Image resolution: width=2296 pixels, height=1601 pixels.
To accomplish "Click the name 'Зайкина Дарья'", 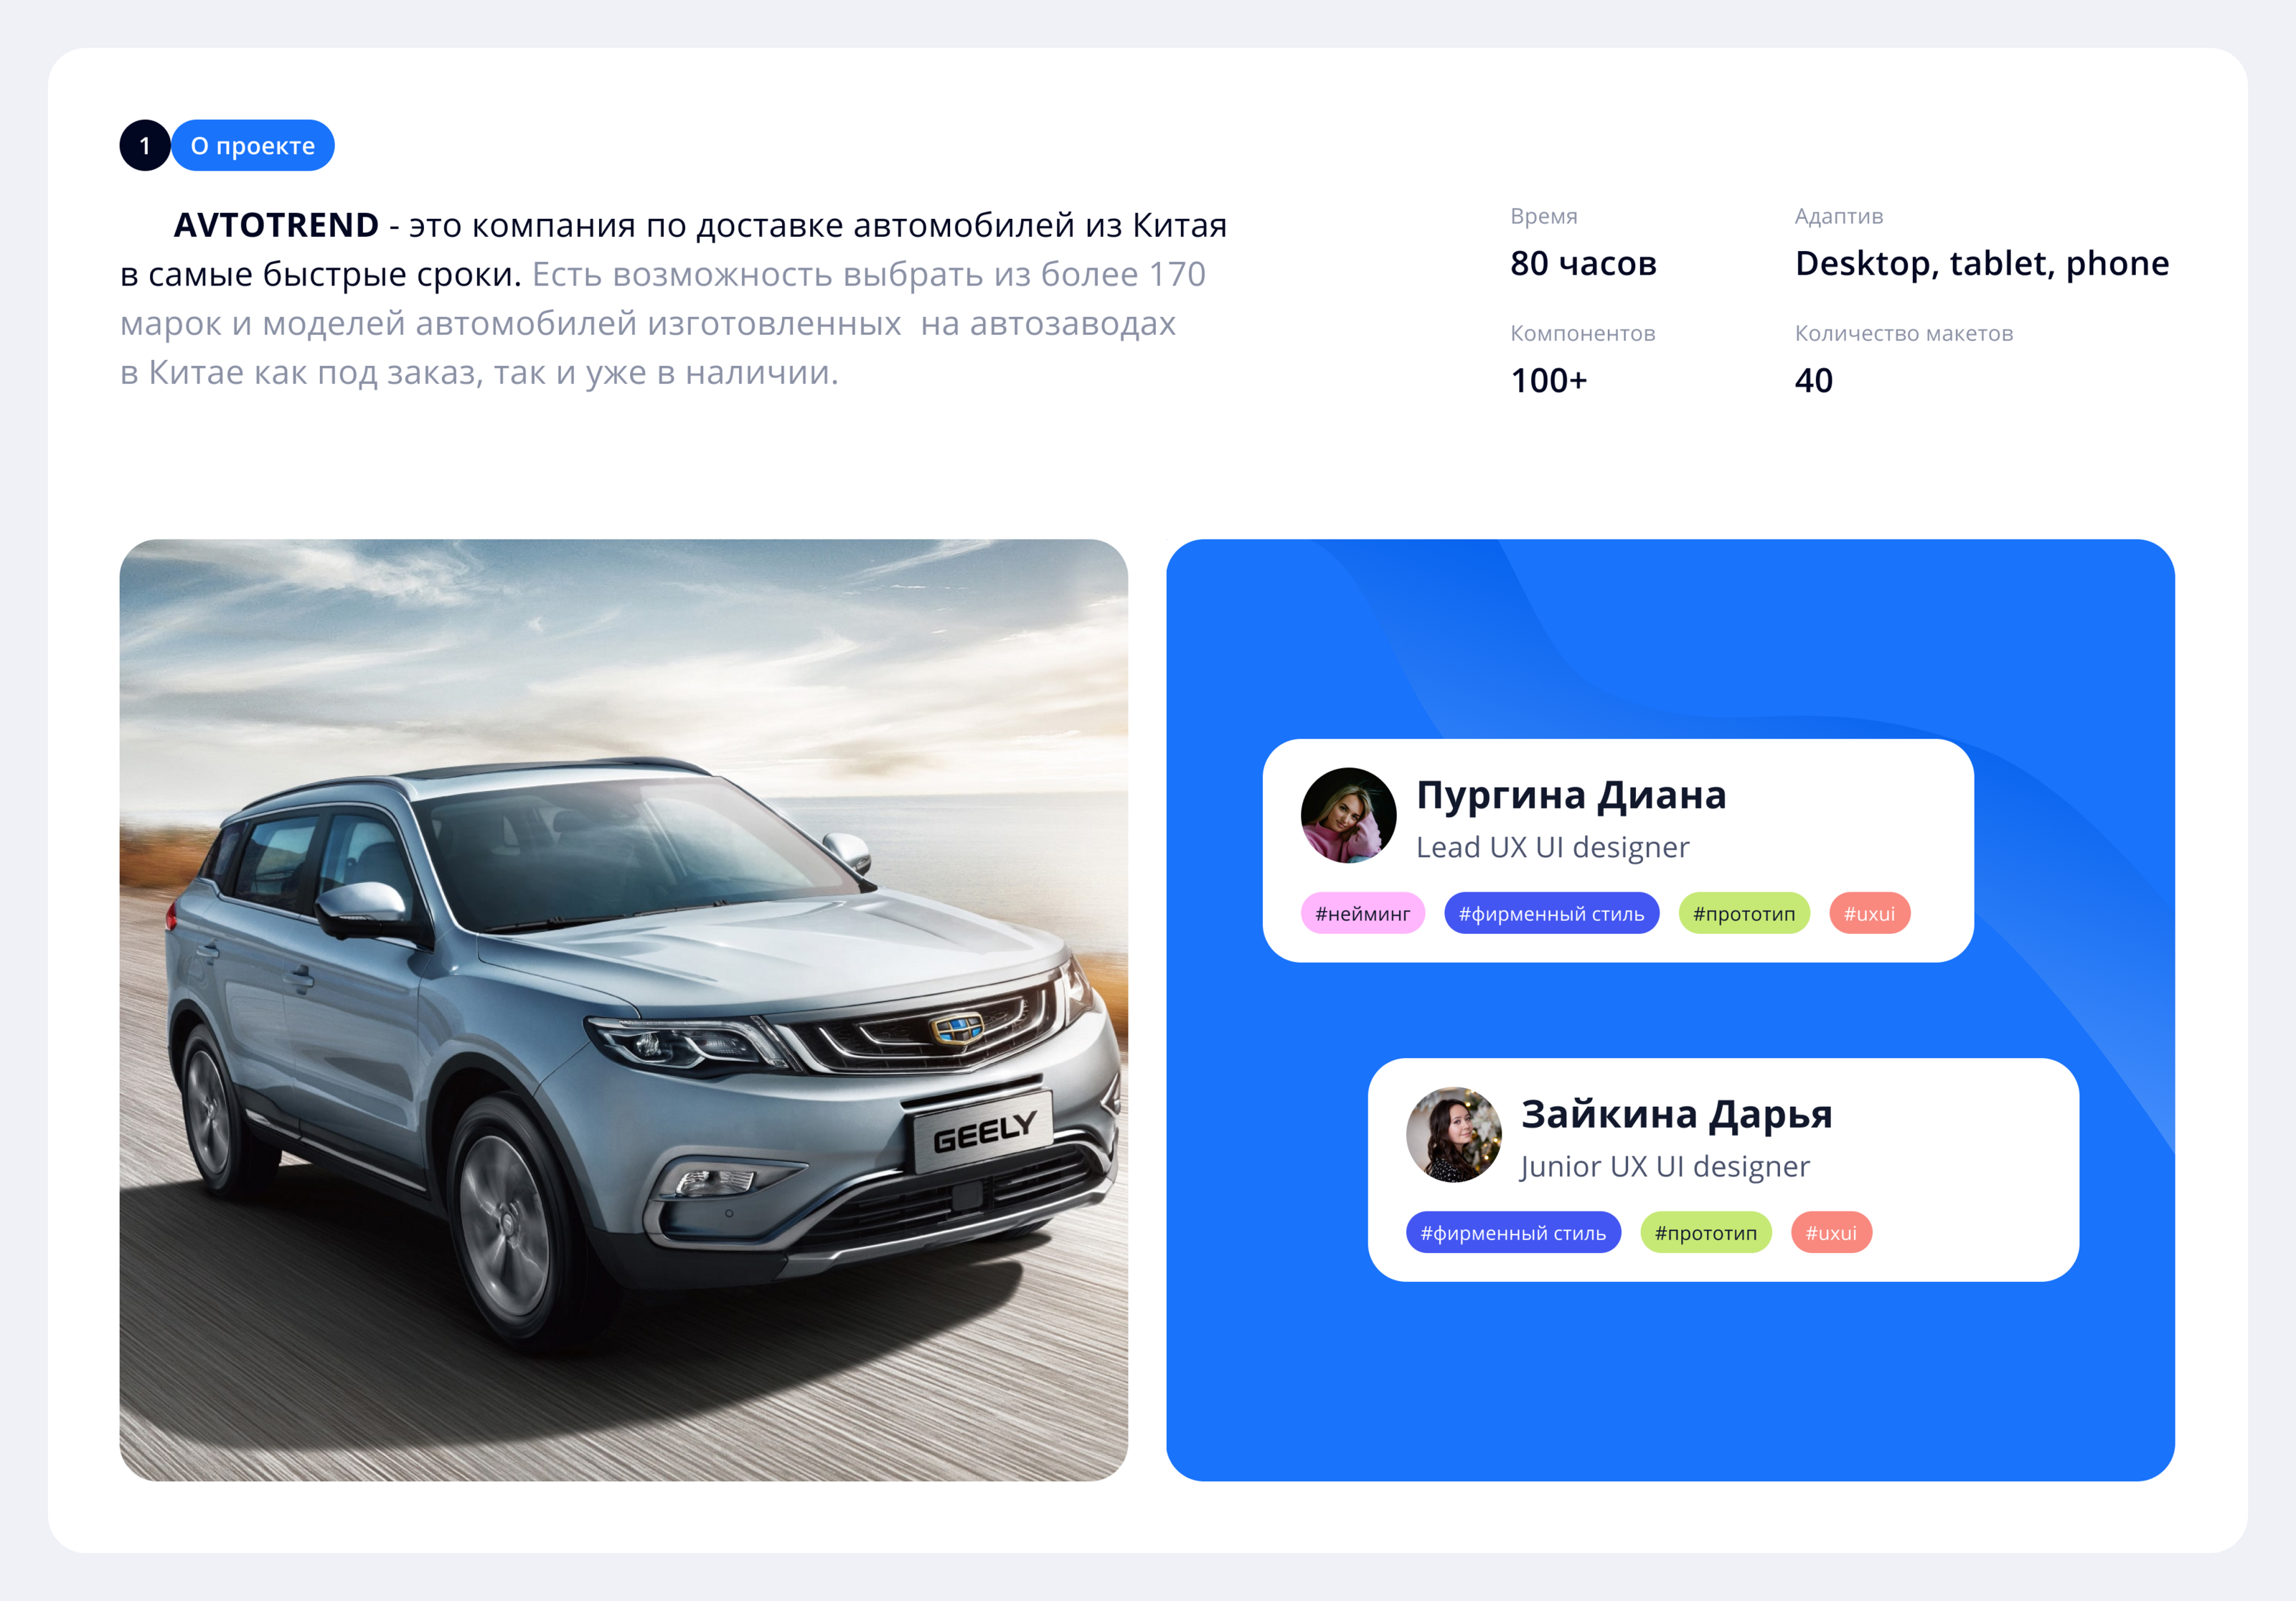I will pos(1677,1114).
